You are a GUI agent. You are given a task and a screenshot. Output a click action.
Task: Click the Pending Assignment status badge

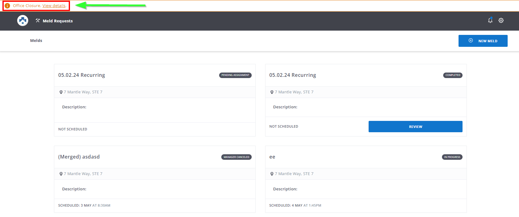click(x=235, y=75)
